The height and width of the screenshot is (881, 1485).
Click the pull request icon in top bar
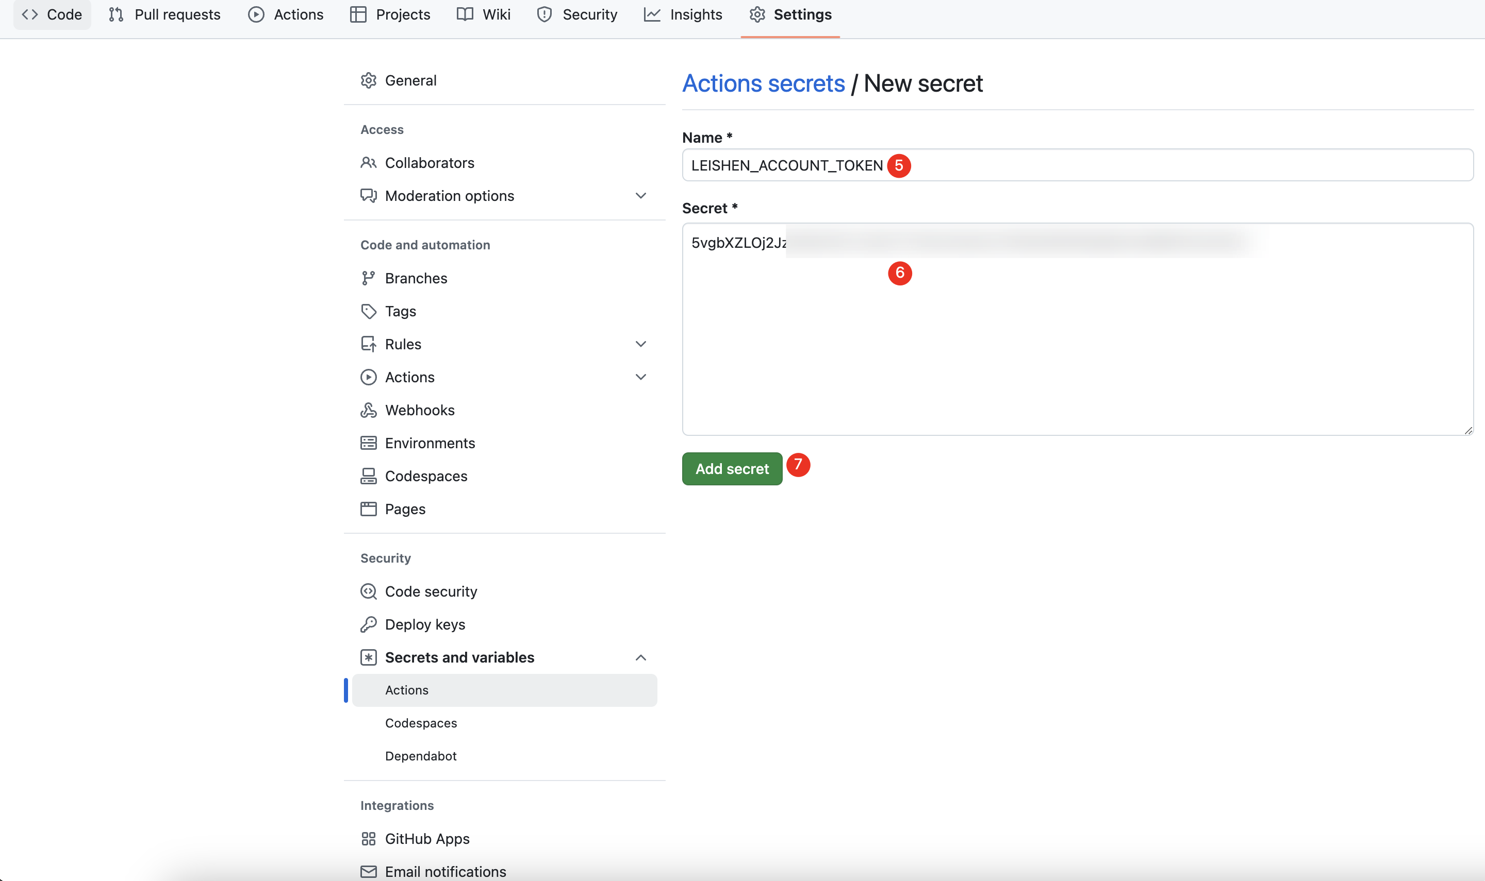pyautogui.click(x=117, y=14)
